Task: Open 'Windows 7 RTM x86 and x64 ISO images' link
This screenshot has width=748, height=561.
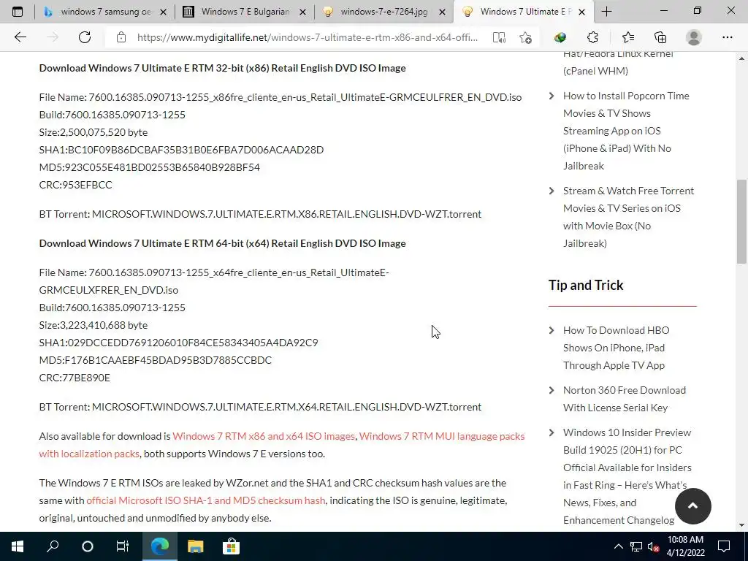Action: 264,436
